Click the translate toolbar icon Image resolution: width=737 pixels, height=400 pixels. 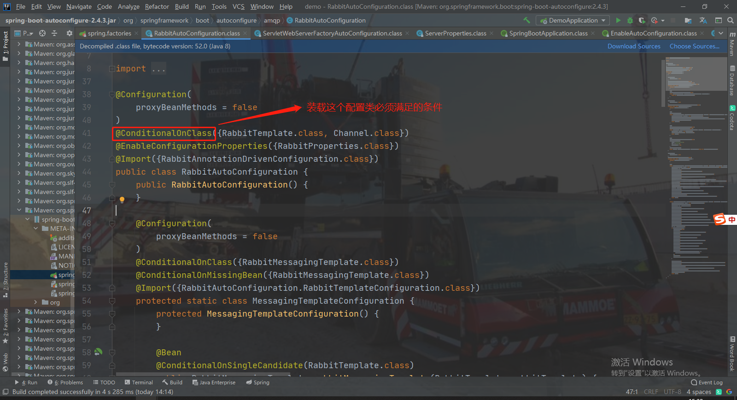(703, 20)
